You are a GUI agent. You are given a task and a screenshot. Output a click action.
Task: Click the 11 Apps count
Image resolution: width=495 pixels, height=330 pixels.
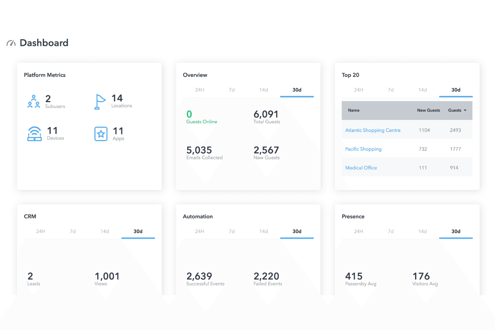click(x=118, y=131)
